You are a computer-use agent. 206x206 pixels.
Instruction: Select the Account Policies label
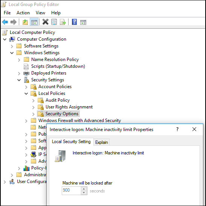[55, 87]
